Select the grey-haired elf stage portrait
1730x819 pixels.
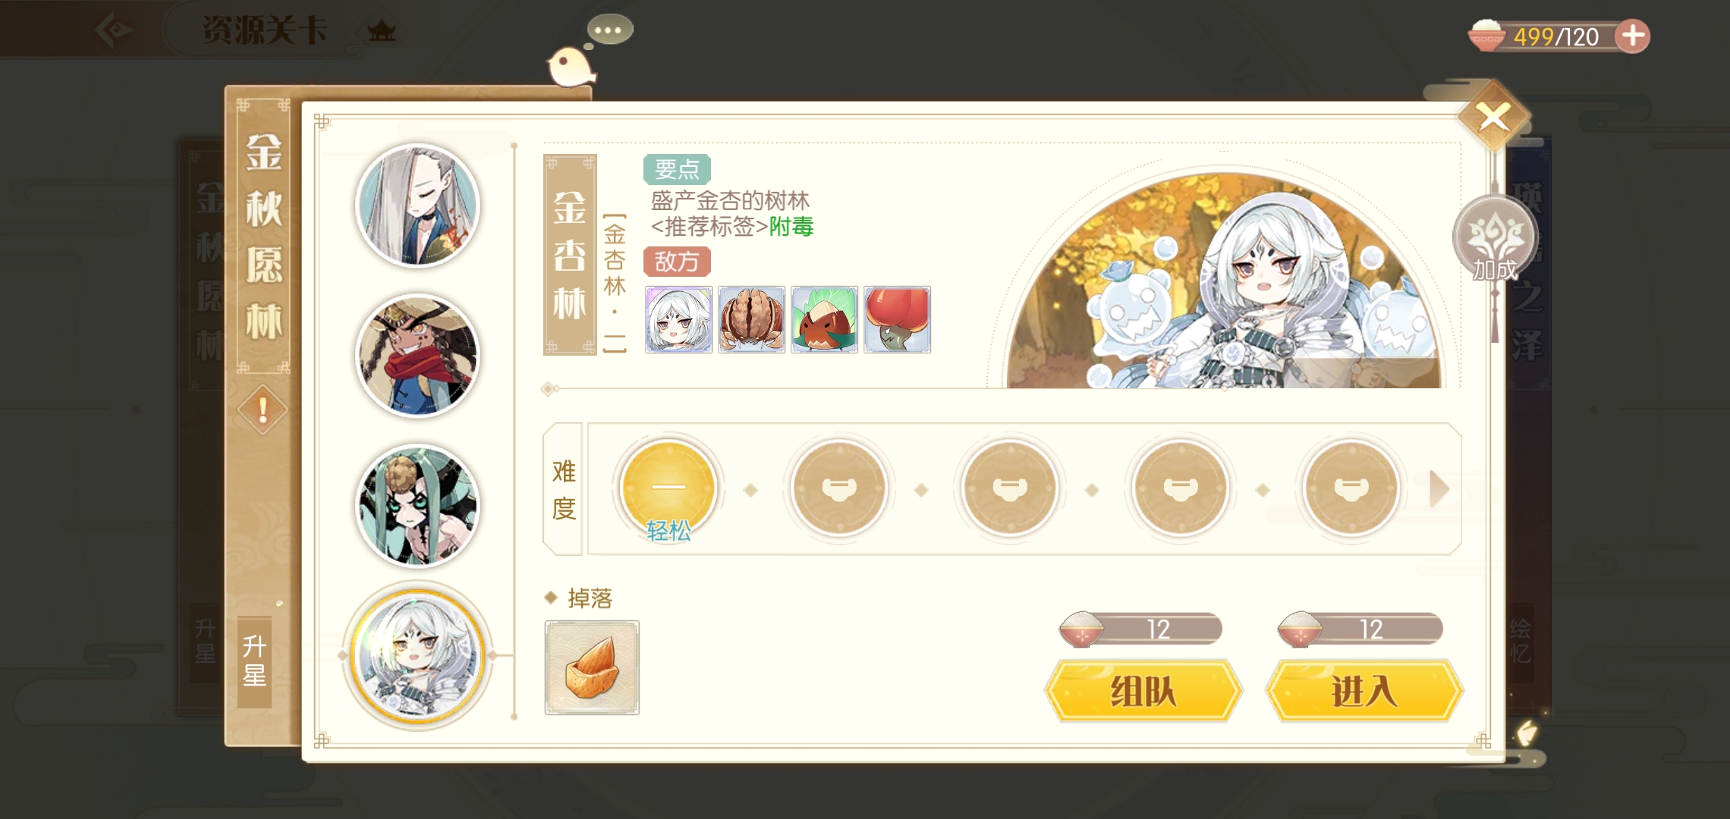tap(417, 206)
